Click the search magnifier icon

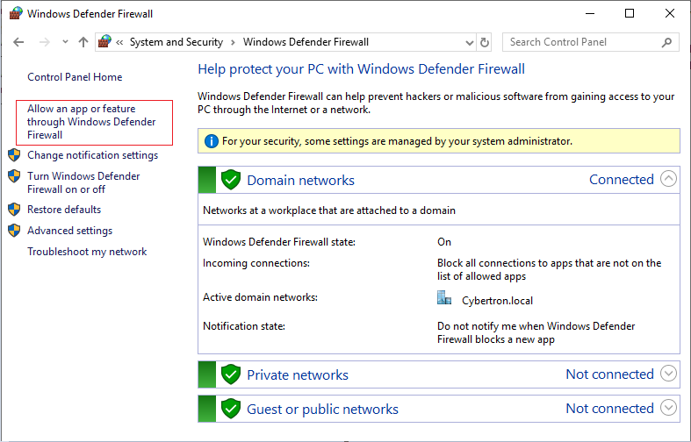pyautogui.click(x=666, y=42)
